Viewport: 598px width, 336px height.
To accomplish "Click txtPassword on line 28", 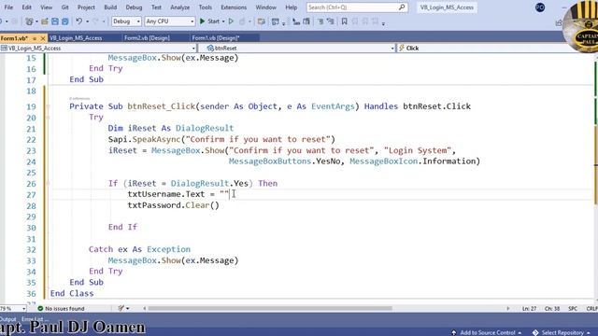I will point(155,205).
